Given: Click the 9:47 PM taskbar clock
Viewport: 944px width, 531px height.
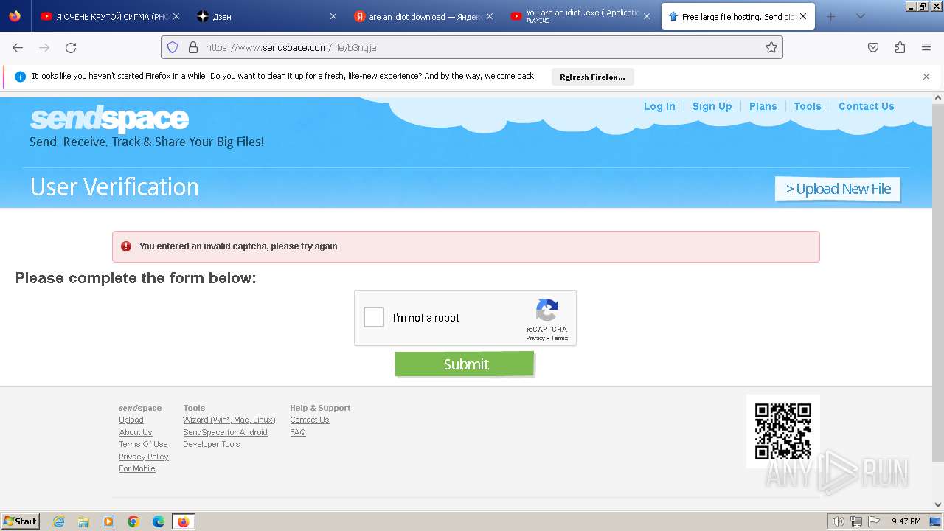Looking at the screenshot, I should (906, 521).
